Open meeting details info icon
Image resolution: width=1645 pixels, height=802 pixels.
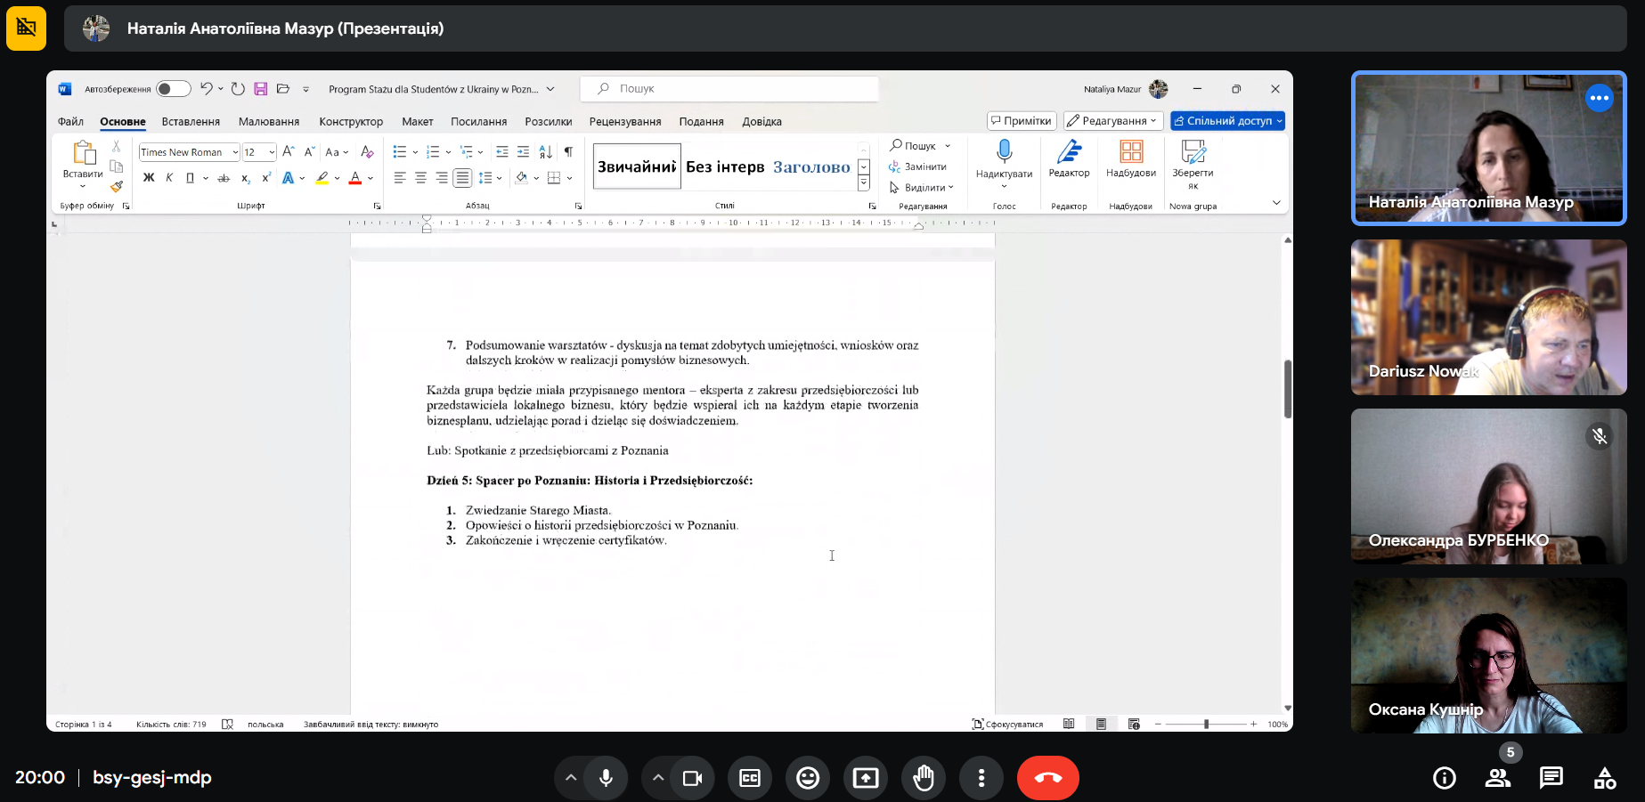point(1444,778)
